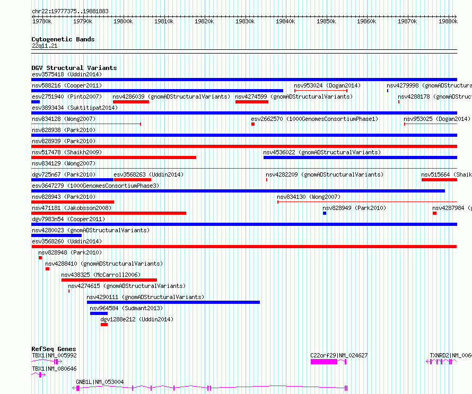Viewport: 472px width, 394px height.
Task: Click nsv834130 (Wong2007) variant label
Action: [x=309, y=197]
